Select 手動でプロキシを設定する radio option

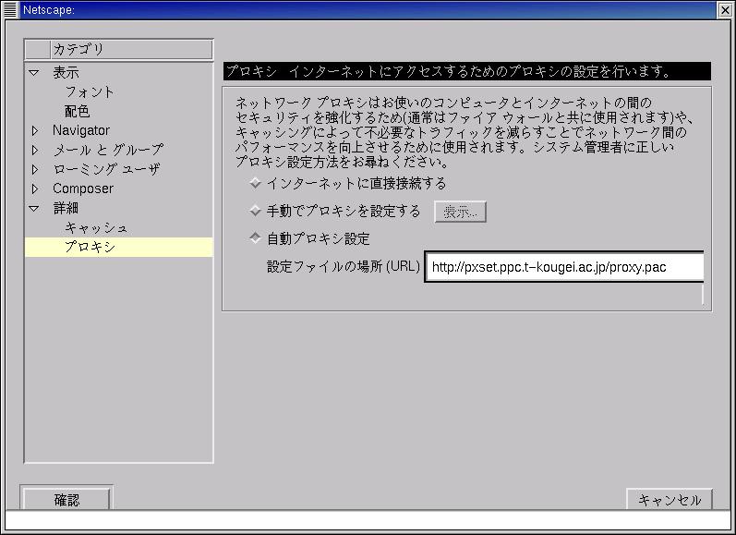pos(255,211)
